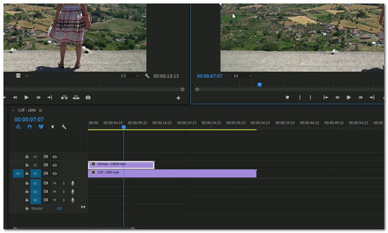This screenshot has height=233, width=388.
Task: Go to Out point in Program monitor
Action: tap(372, 98)
